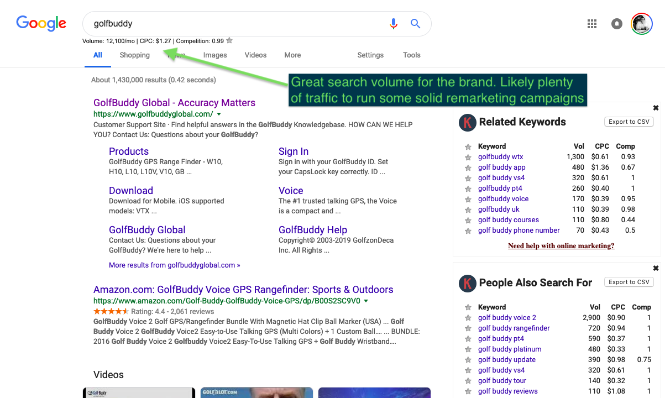Click the golf buddy tour keyword link
This screenshot has height=398, width=665.
(x=502, y=381)
